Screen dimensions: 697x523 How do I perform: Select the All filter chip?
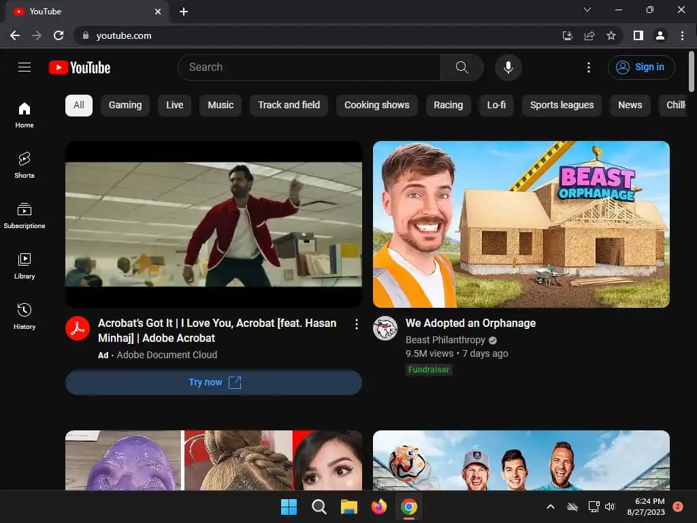tap(79, 106)
